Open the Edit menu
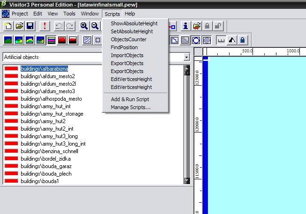 38,14
